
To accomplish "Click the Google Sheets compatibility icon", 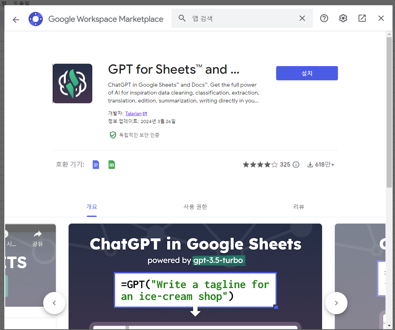I will click(x=112, y=165).
